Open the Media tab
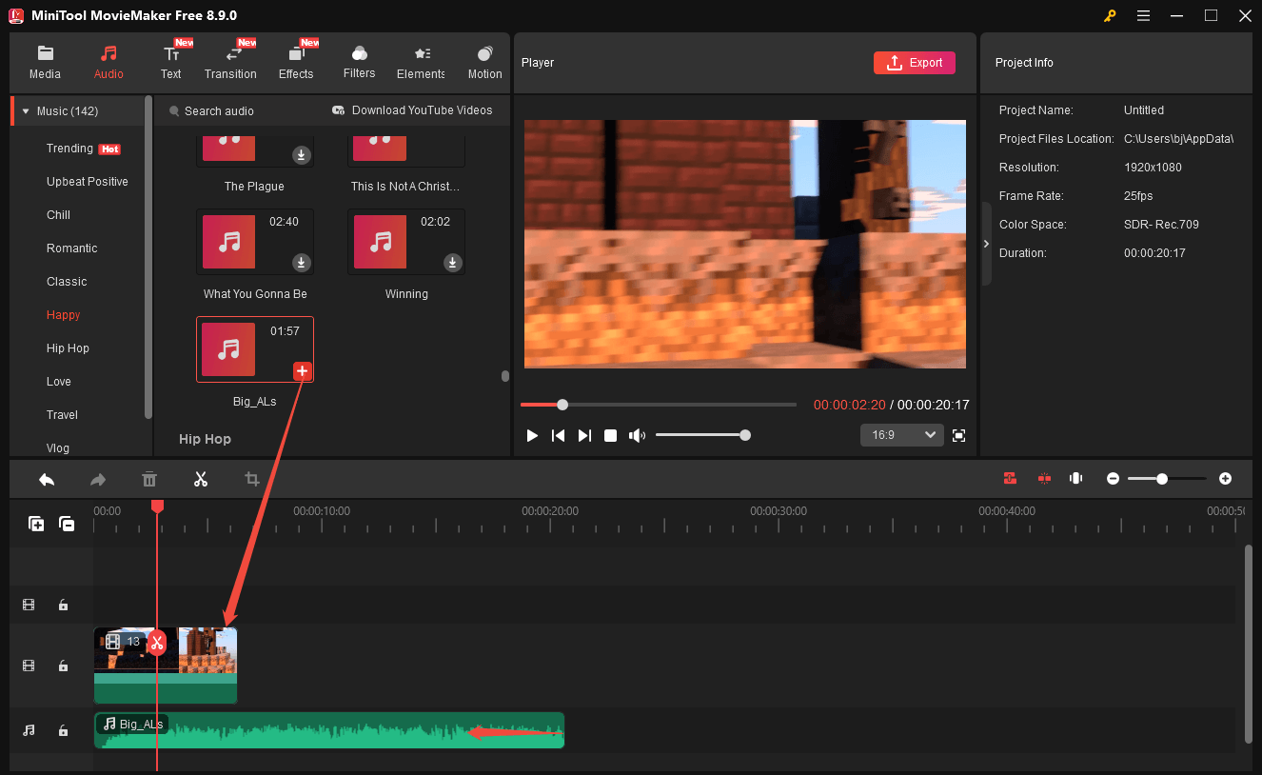The width and height of the screenshot is (1262, 775). (x=45, y=63)
